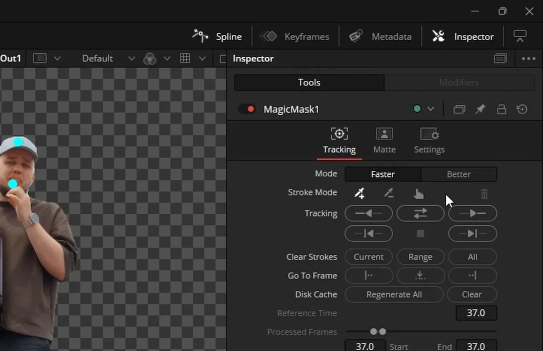Pin the MagicMask1 tool
This screenshot has height=351, width=543.
480,109
